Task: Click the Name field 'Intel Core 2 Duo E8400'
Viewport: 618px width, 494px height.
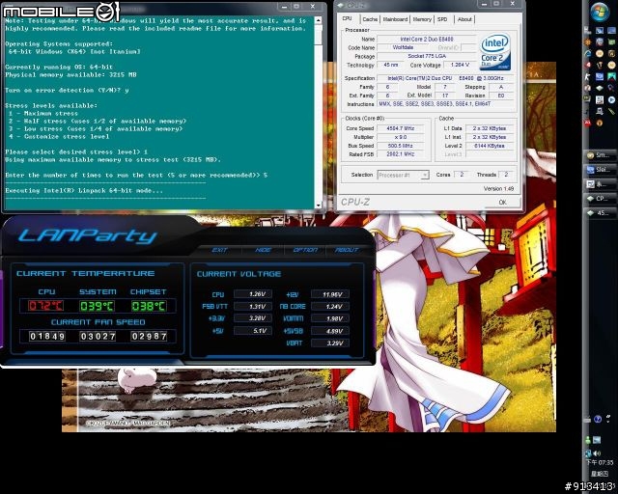Action: [427, 39]
